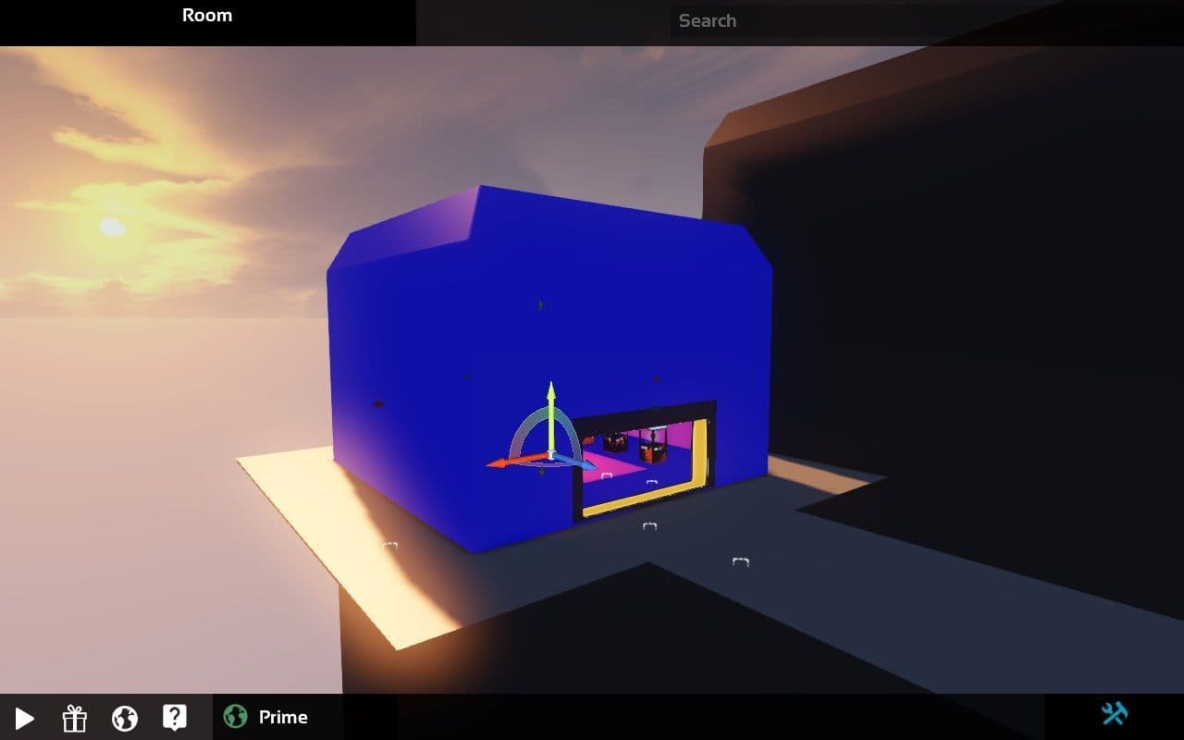This screenshot has height=740, width=1184.
Task: Click the white globe icon
Action: (x=125, y=718)
